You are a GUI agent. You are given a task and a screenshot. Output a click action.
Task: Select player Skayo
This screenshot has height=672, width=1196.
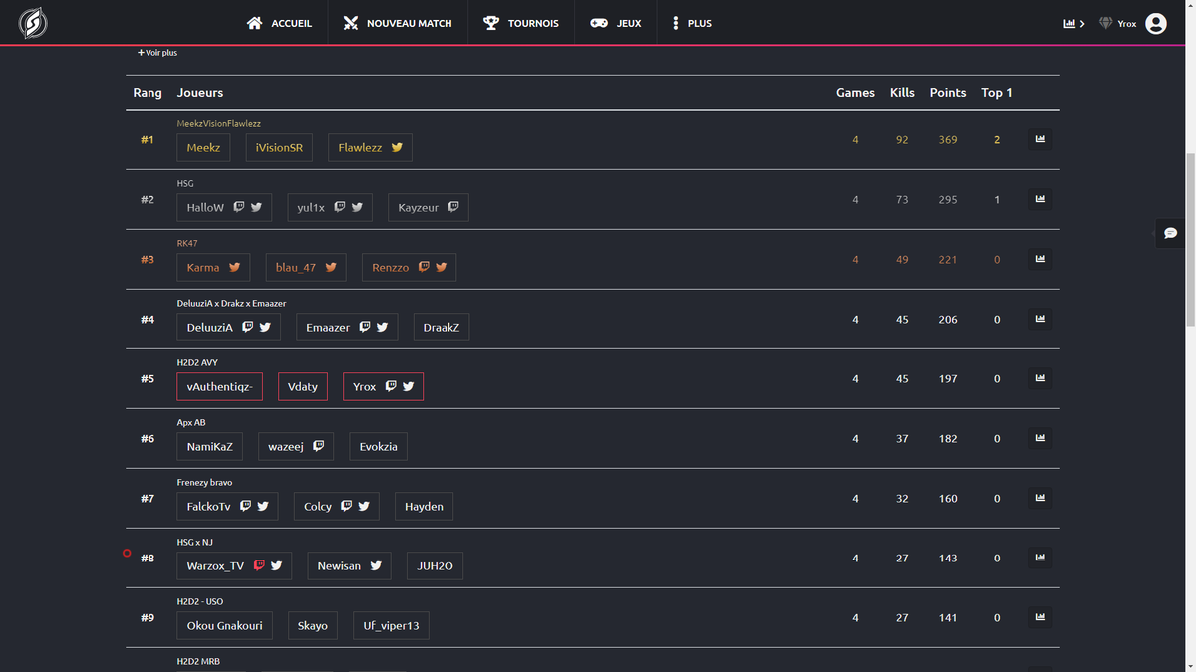pyautogui.click(x=313, y=625)
